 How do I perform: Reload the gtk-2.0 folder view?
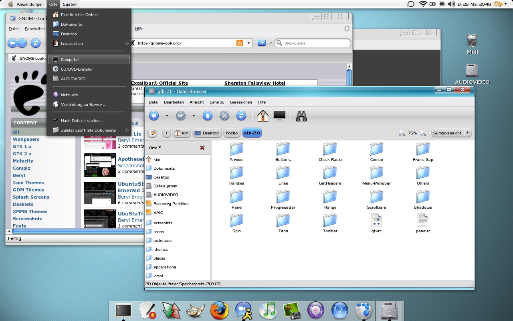click(241, 116)
